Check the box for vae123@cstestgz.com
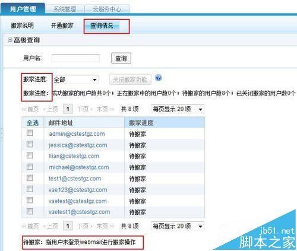 [30, 189]
